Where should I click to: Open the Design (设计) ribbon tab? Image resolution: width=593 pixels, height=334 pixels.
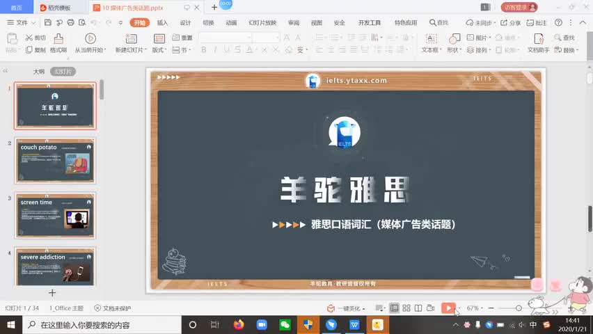point(185,23)
